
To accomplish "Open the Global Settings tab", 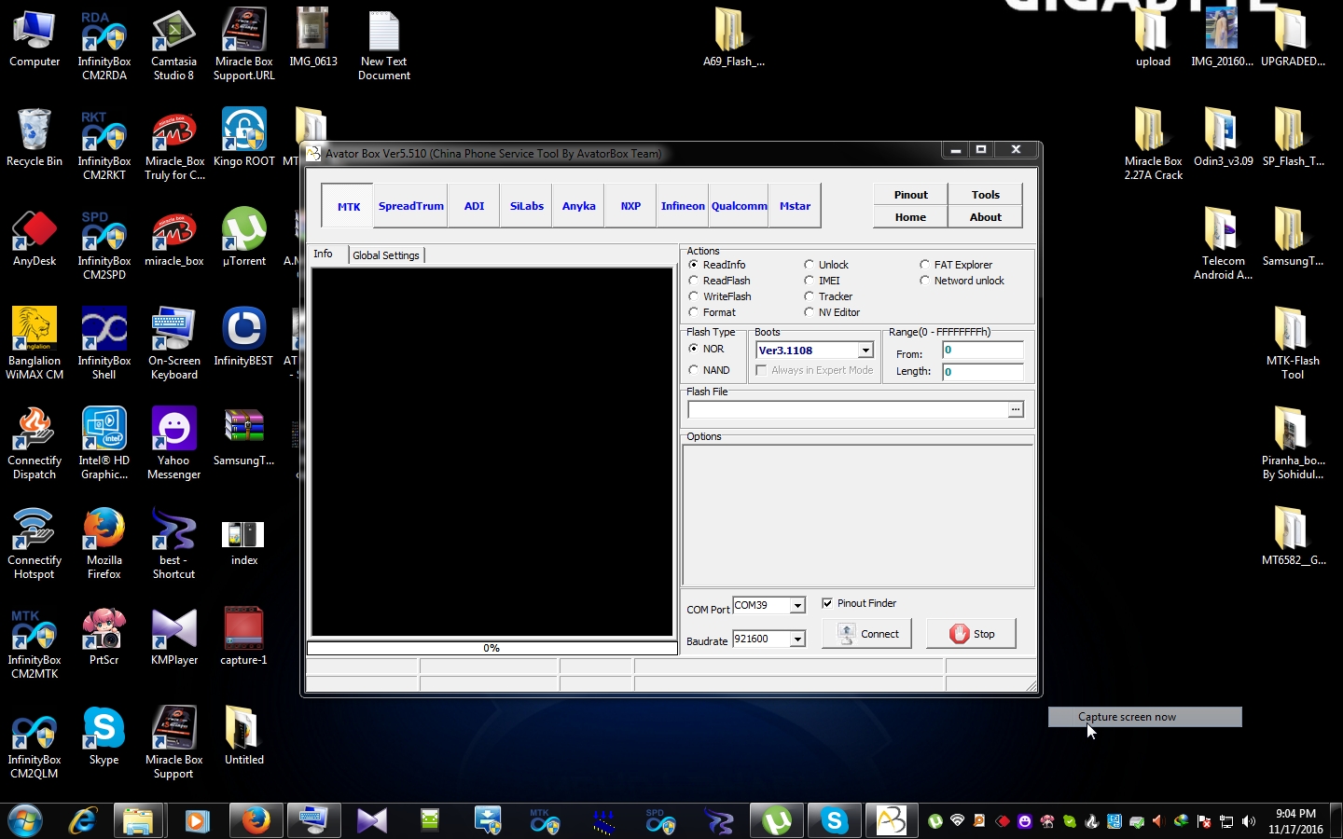I will tap(386, 255).
